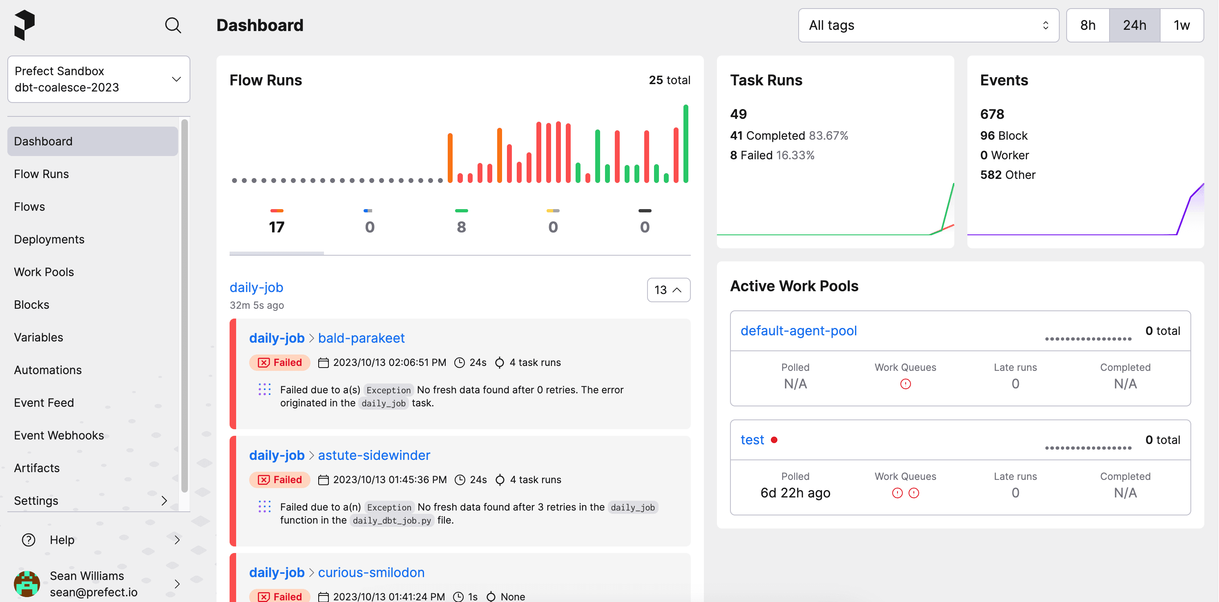Image resolution: width=1219 pixels, height=602 pixels.
Task: Click task runs icon on astute-sidewinder run
Action: tap(500, 480)
